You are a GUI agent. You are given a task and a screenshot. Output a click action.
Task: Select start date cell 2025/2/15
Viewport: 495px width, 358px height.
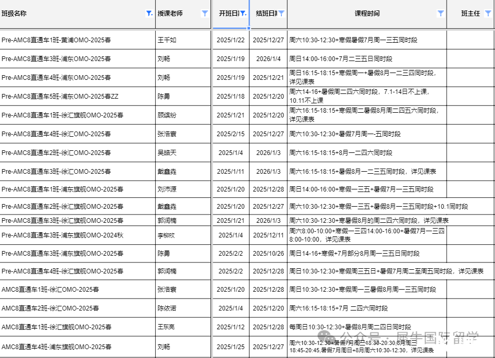pyautogui.click(x=231, y=134)
